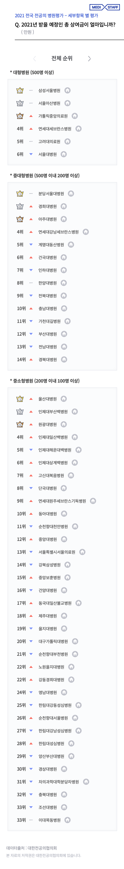This screenshot has width=124, height=869.
Task: Click the MEDI STAFF logo
Action: click(104, 7)
